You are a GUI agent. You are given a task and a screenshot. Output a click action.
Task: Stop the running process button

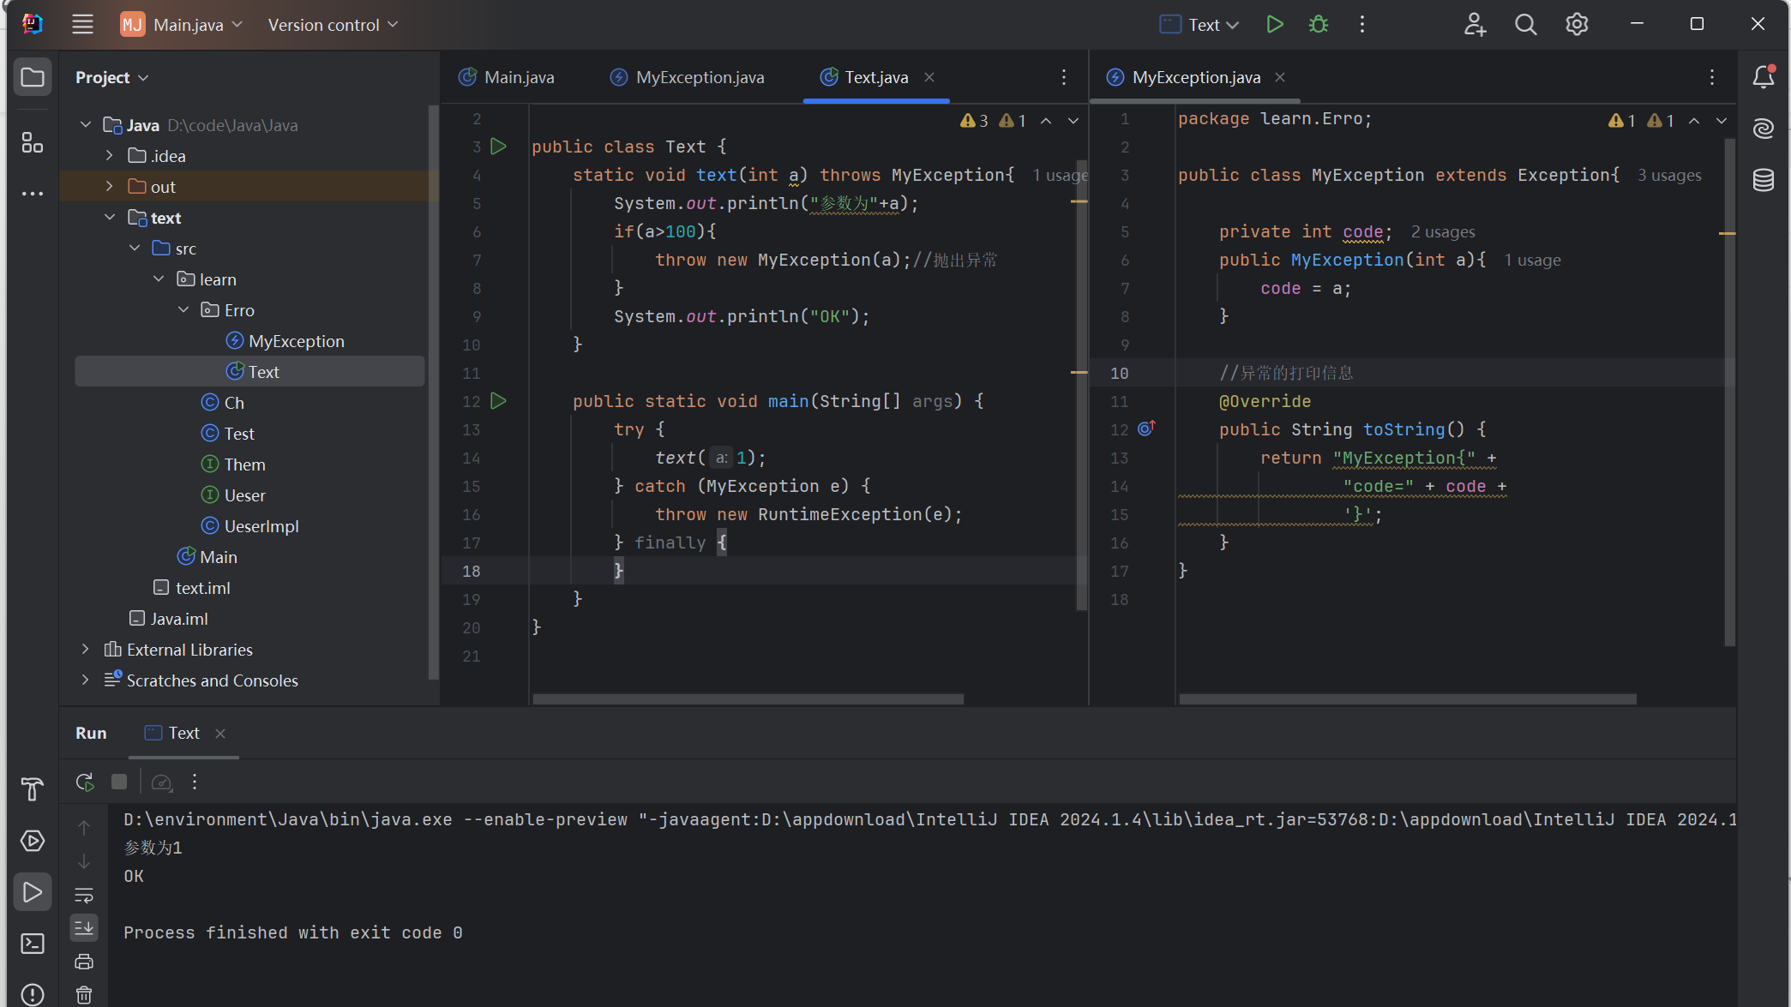(x=119, y=782)
